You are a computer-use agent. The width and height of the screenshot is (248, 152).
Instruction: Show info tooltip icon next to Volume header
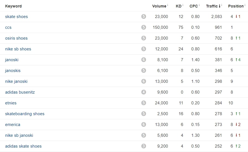[168, 5]
